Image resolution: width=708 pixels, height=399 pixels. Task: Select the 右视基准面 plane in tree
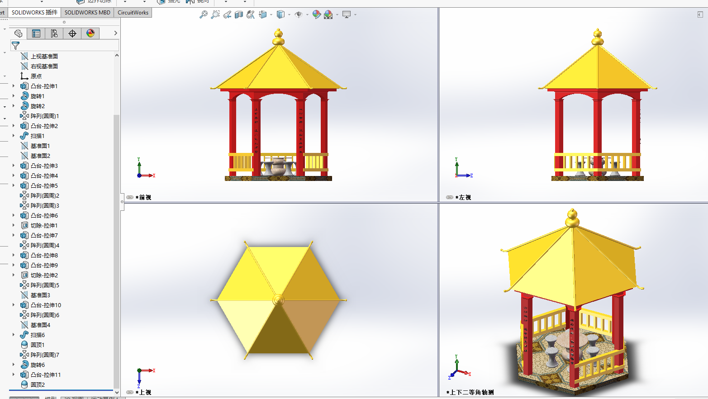coord(44,66)
